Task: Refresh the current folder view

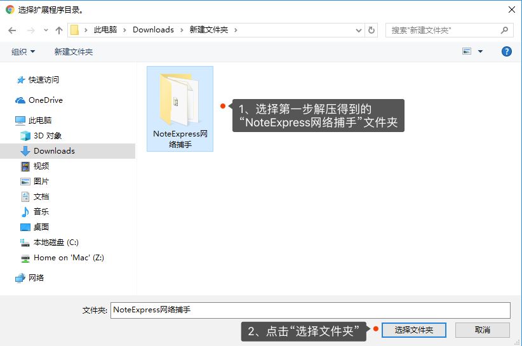Action: [371, 30]
